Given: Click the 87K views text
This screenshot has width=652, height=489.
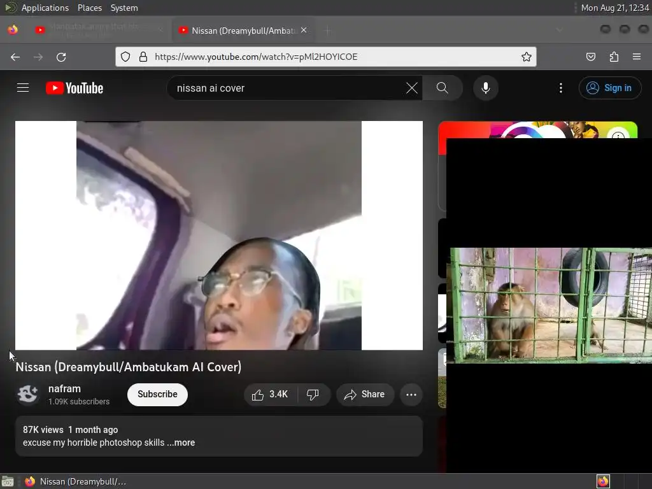Looking at the screenshot, I should coord(43,430).
